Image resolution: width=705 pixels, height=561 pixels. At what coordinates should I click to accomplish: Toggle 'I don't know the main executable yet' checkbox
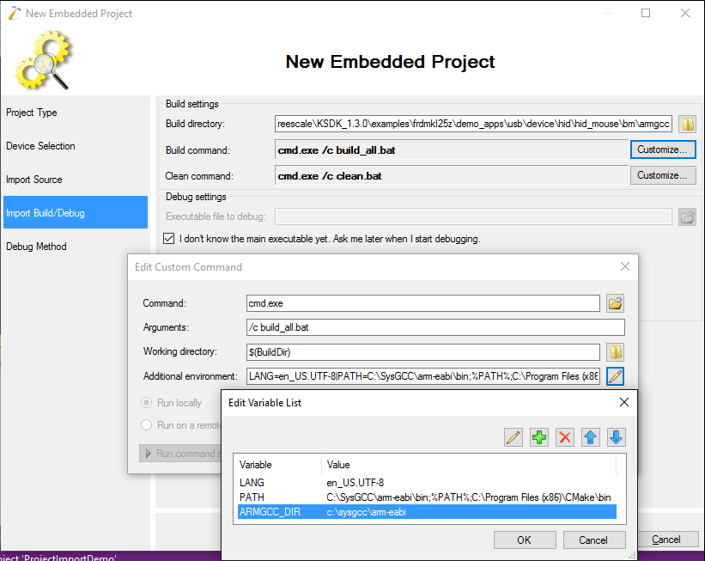(x=168, y=239)
